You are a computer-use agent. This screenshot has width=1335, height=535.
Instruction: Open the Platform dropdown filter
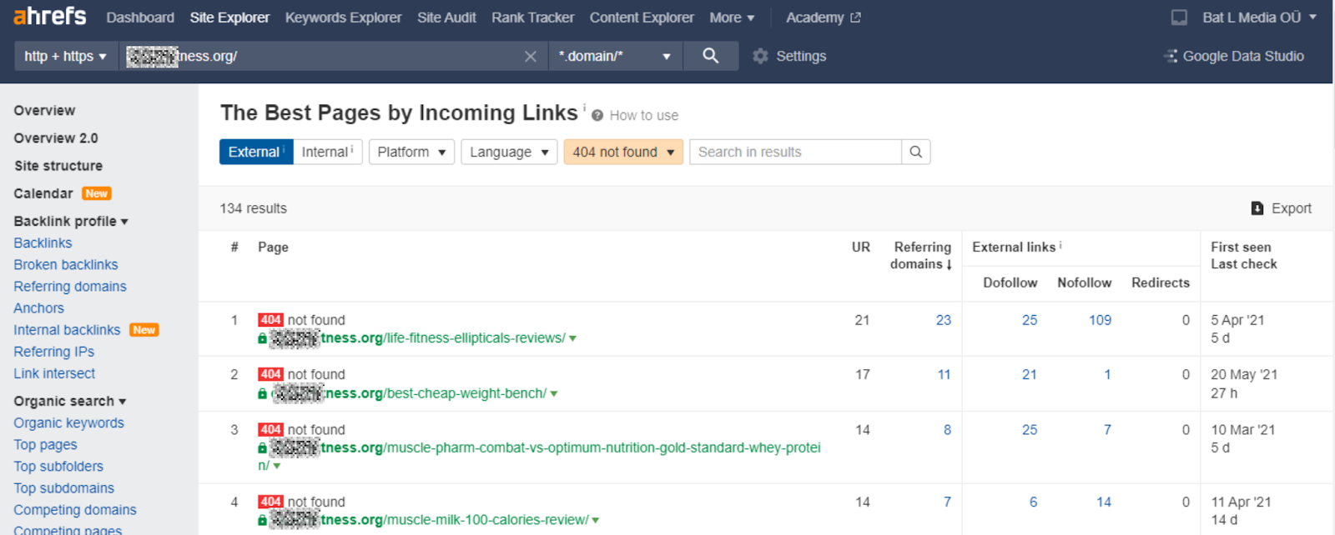point(411,152)
